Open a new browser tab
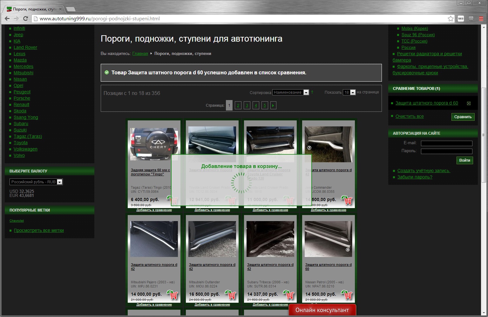 click(71, 9)
